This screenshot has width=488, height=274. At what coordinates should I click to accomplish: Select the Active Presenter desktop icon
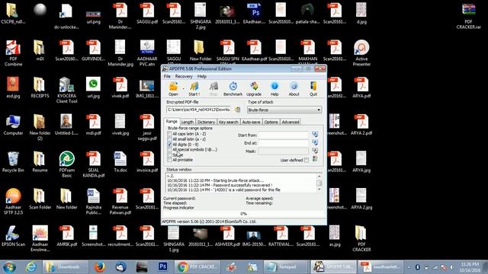click(x=361, y=53)
